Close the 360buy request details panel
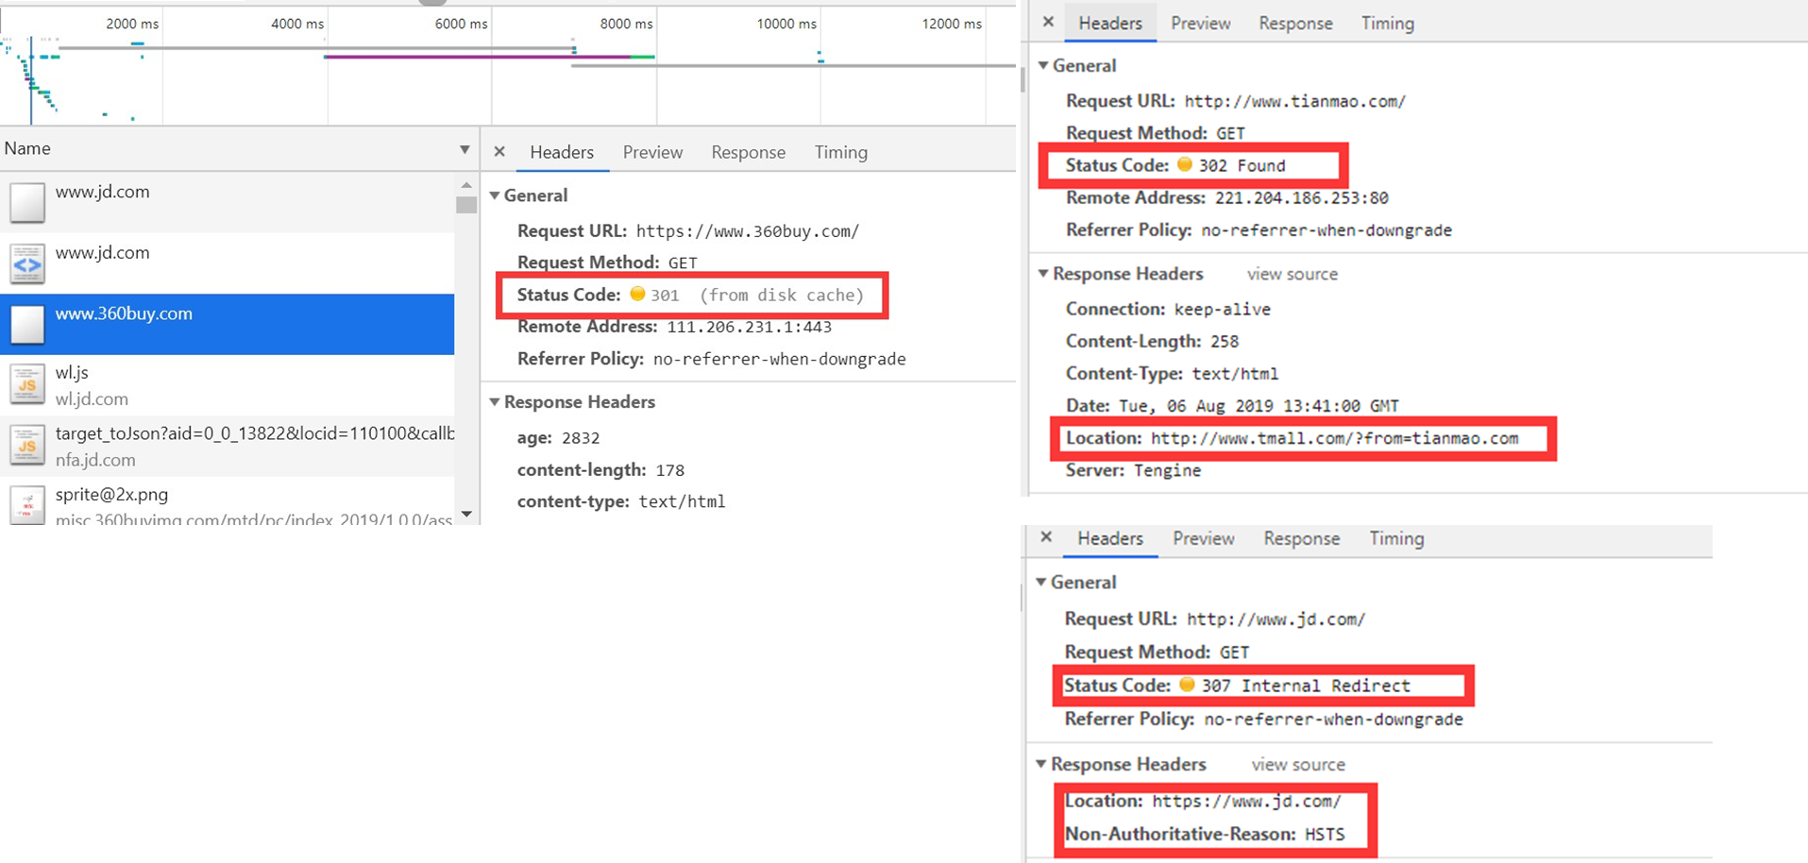This screenshot has width=1808, height=863. pos(499,152)
